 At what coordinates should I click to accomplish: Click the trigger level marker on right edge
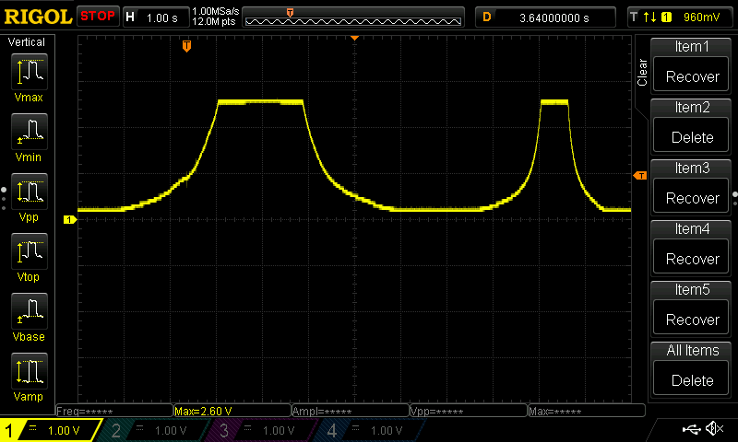coord(640,176)
